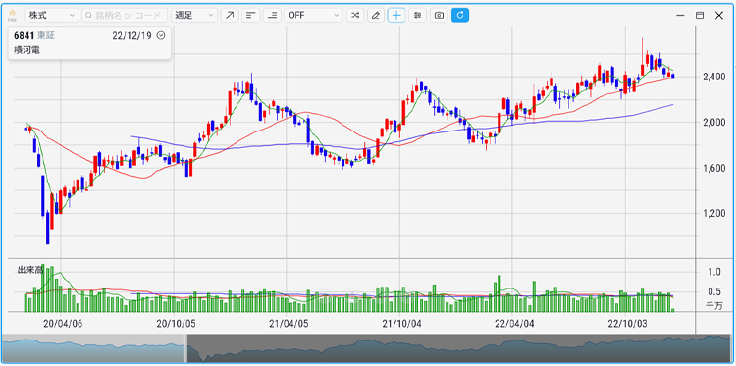Click the 20/10/05 date axis label
This screenshot has width=736, height=366.
pyautogui.click(x=175, y=323)
